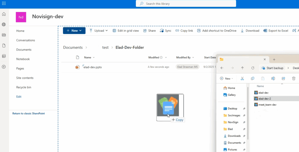This screenshot has height=152, width=299.
Task: Open the files page icon in left rail
Action: [4, 46]
